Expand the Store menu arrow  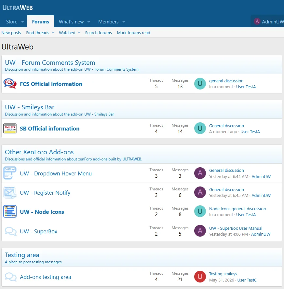click(x=23, y=22)
